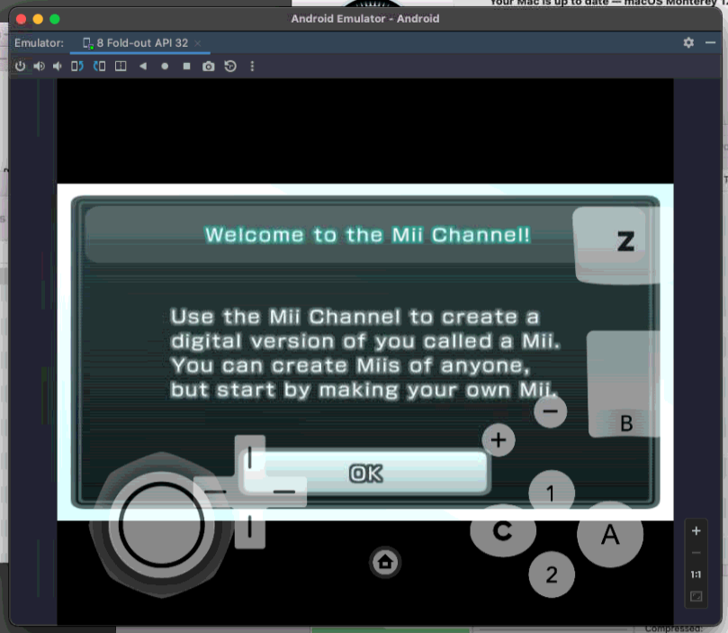The image size is (728, 633).
Task: Click the Android overview square button
Action: tap(186, 66)
